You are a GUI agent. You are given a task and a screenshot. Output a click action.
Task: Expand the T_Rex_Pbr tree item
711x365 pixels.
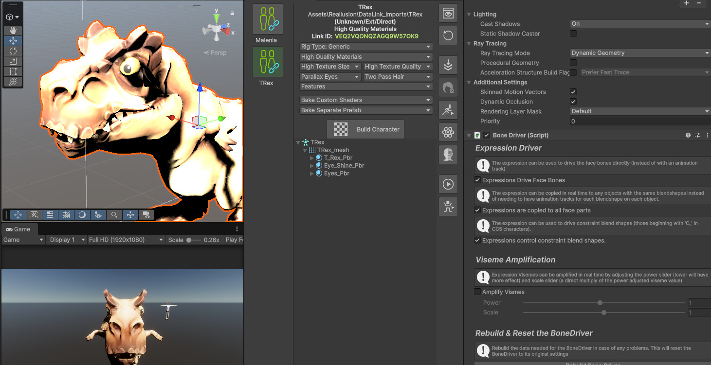pyautogui.click(x=312, y=158)
